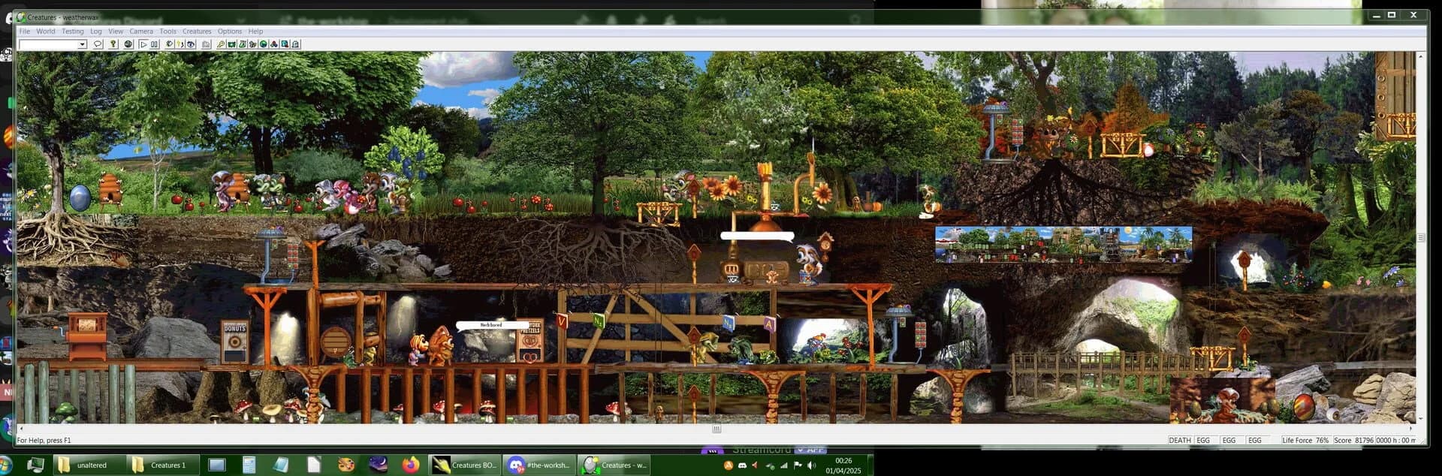Click the Life Force 76% status entry
This screenshot has width=1442, height=476.
[1305, 441]
